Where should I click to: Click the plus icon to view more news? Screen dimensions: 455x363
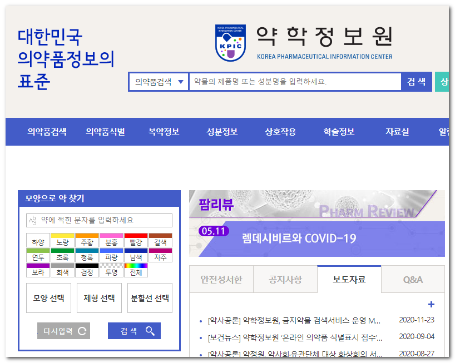(x=431, y=305)
